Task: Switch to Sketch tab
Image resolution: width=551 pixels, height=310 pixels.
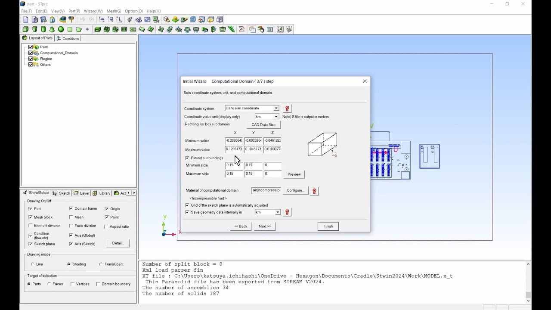Action: 62,193
